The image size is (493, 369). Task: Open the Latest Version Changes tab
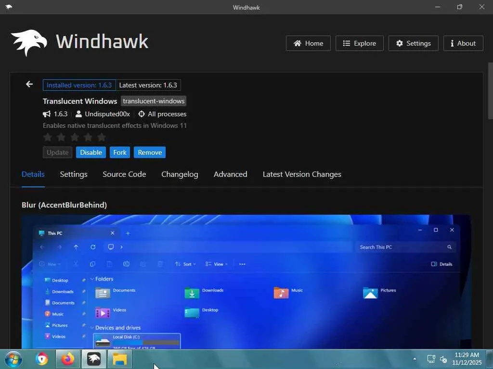tap(302, 174)
